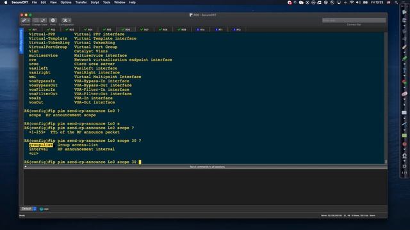Switch to the R12 session tab
This screenshot has height=230, width=410.
[237, 29]
